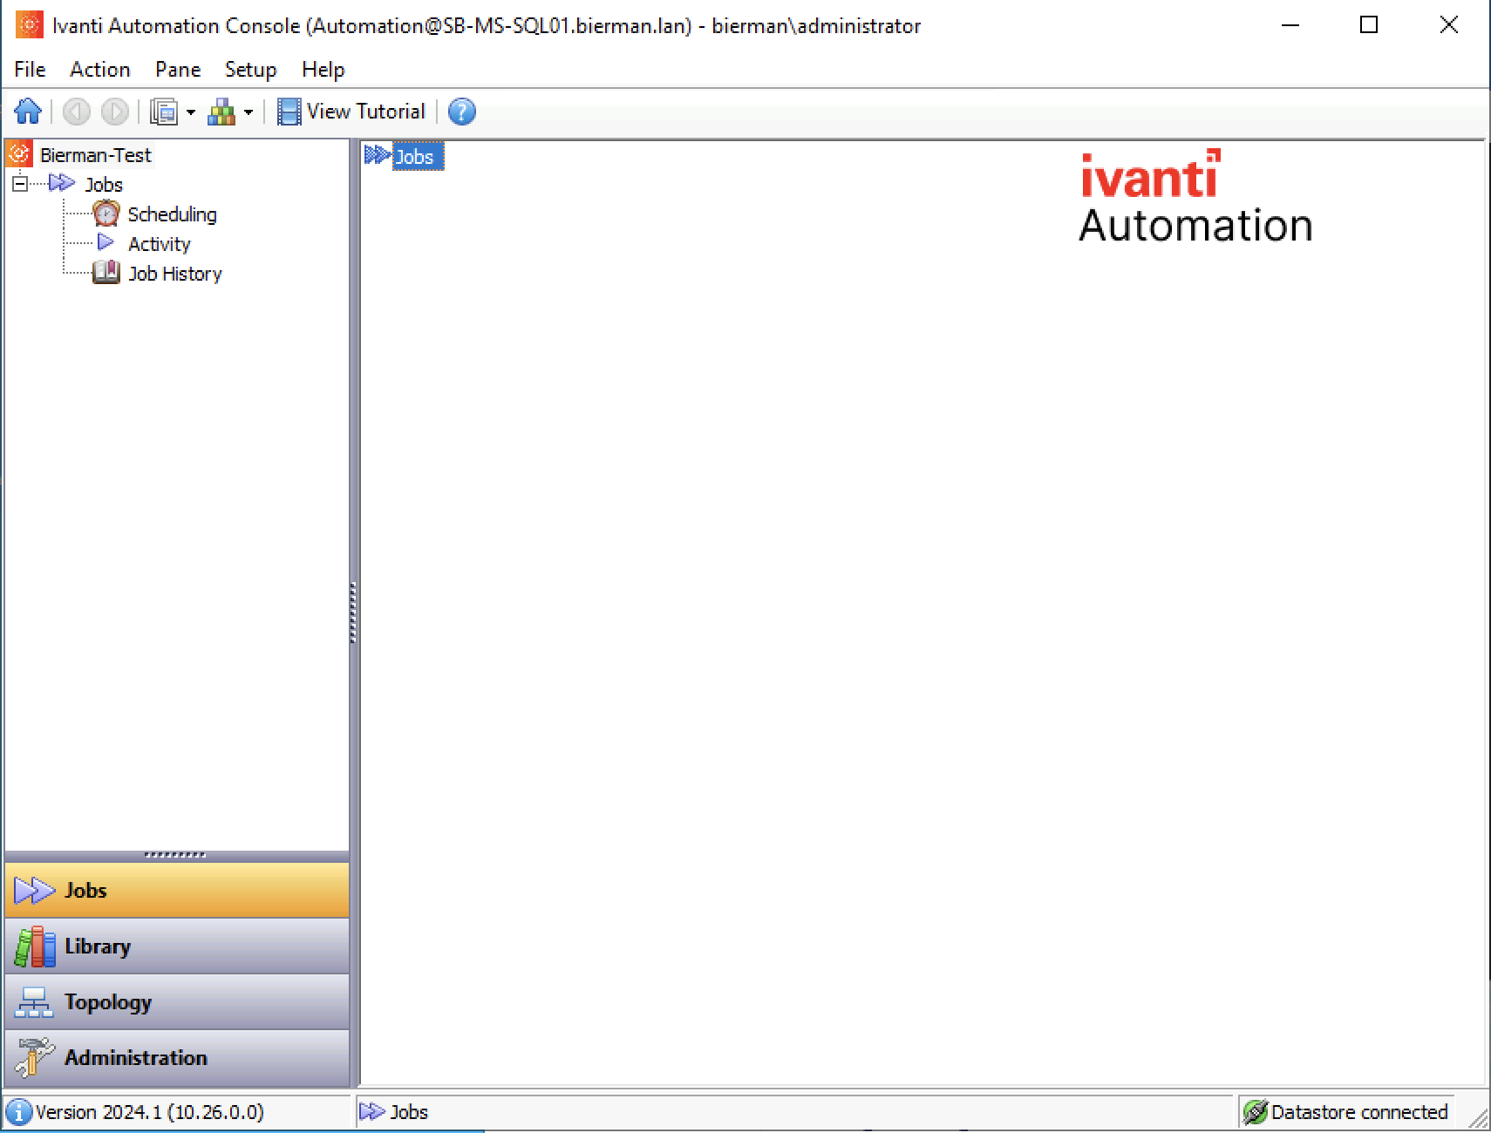Click the resize grip at window corner
Image resolution: width=1491 pixels, height=1133 pixels.
tap(1478, 1118)
